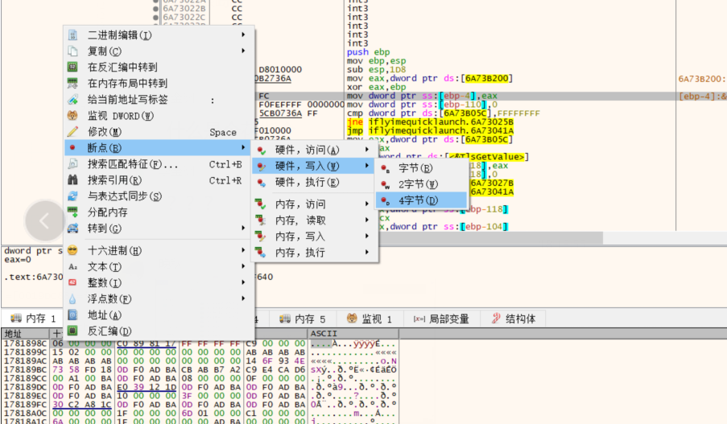
Task: Click the binoculars icon for 搜索引用
Action: point(72,180)
